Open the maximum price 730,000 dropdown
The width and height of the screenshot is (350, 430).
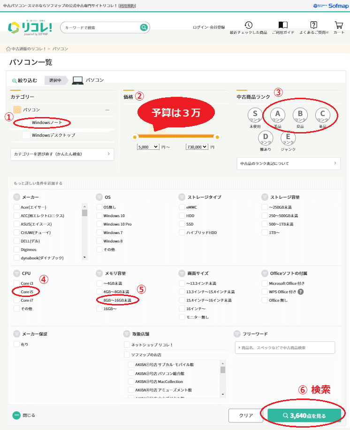click(197, 147)
